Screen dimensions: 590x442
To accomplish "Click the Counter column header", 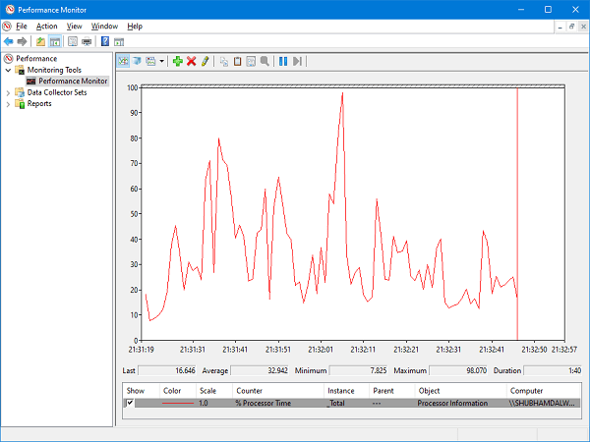I will tap(249, 390).
